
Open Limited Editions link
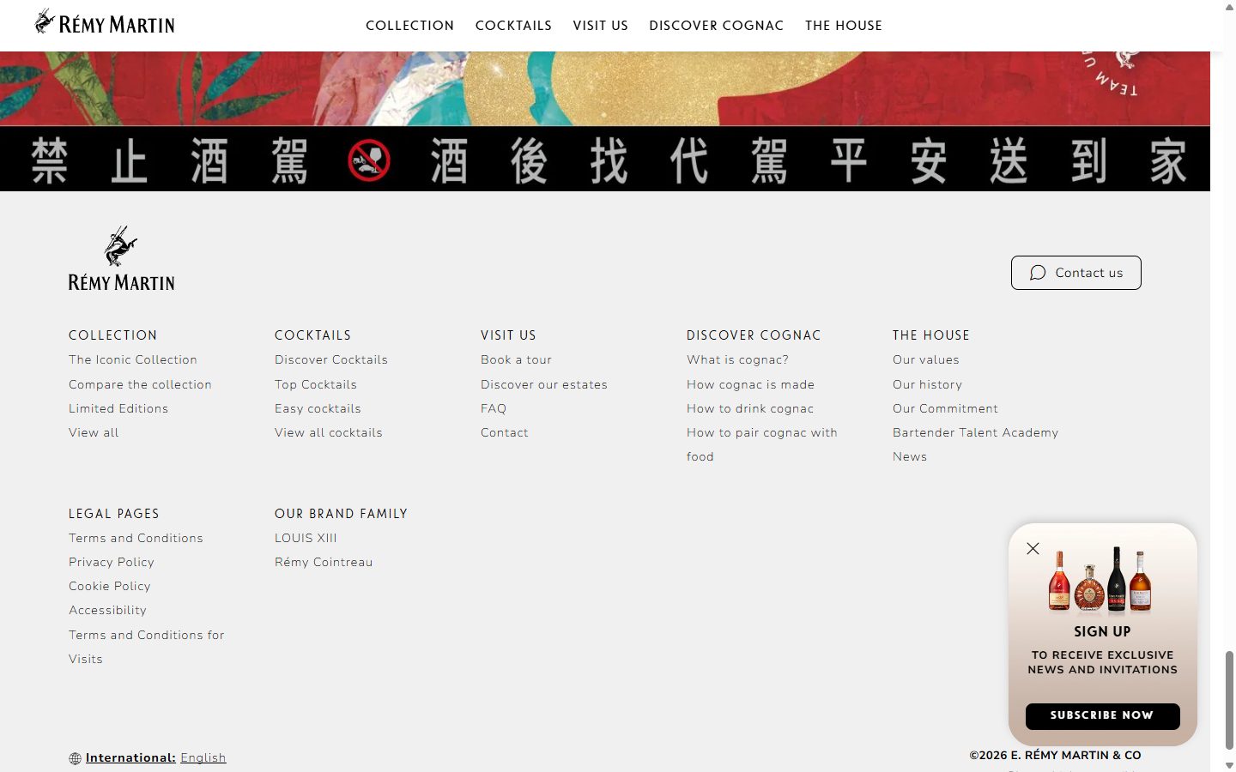[118, 408]
